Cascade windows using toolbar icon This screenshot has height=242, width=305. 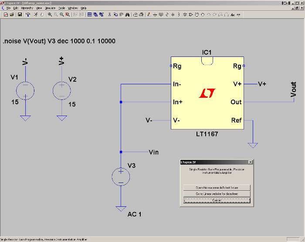[x=95, y=15]
